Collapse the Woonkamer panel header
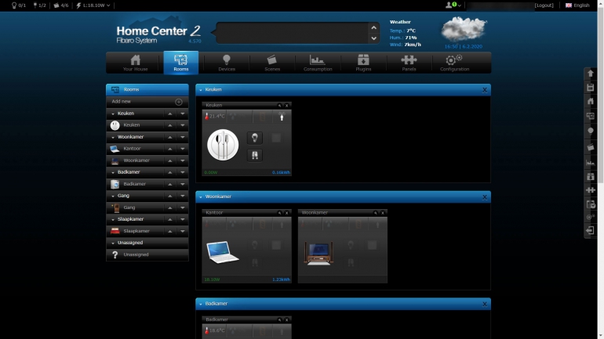This screenshot has height=339, width=604. (201, 197)
